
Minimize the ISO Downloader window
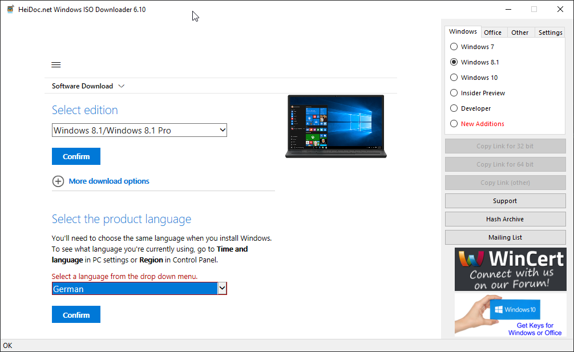tap(508, 9)
